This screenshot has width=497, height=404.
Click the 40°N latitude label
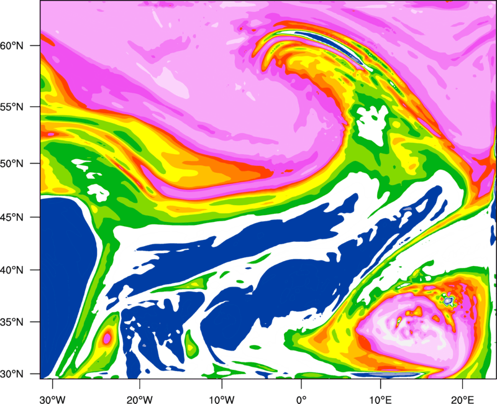pyautogui.click(x=12, y=270)
